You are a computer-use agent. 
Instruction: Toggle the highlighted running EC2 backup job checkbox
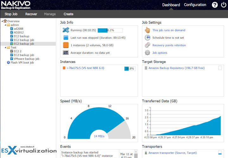12,44
